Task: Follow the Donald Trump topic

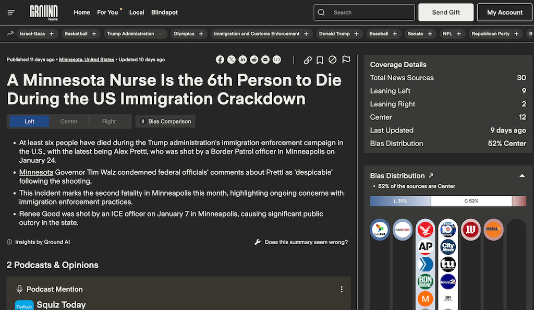Action: click(x=356, y=34)
